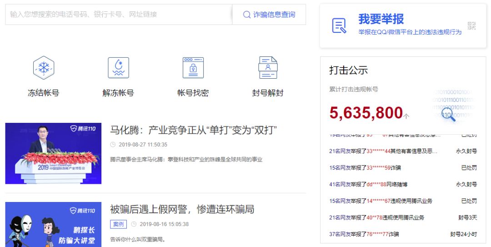This screenshot has height=247, width=491.
Task: Click the snowflake 冻结帐号 icon
Action: 44,68
